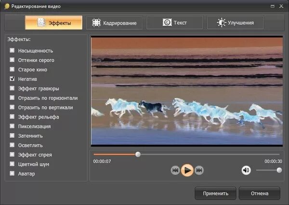The image size is (289, 205).
Task: Turn on the Пикселизация effect
Action: coord(12,126)
